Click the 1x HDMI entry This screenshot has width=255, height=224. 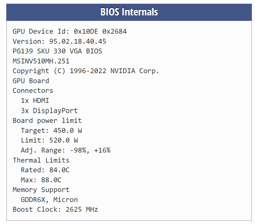[x=35, y=101]
